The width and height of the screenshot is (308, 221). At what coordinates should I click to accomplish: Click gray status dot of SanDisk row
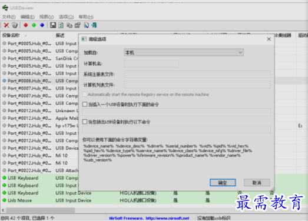pos(4,58)
